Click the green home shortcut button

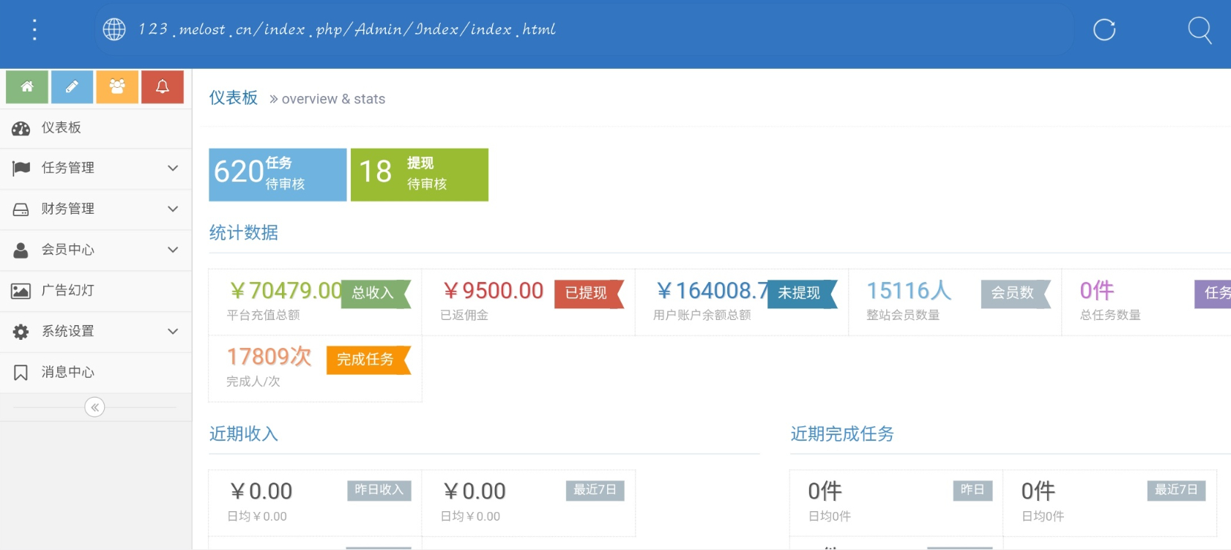coord(27,87)
